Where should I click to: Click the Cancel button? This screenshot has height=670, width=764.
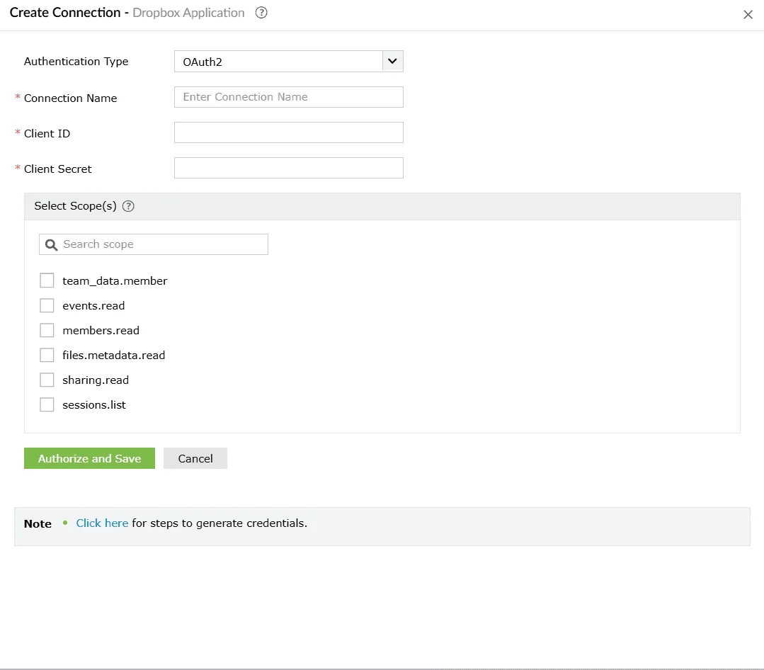coord(195,458)
